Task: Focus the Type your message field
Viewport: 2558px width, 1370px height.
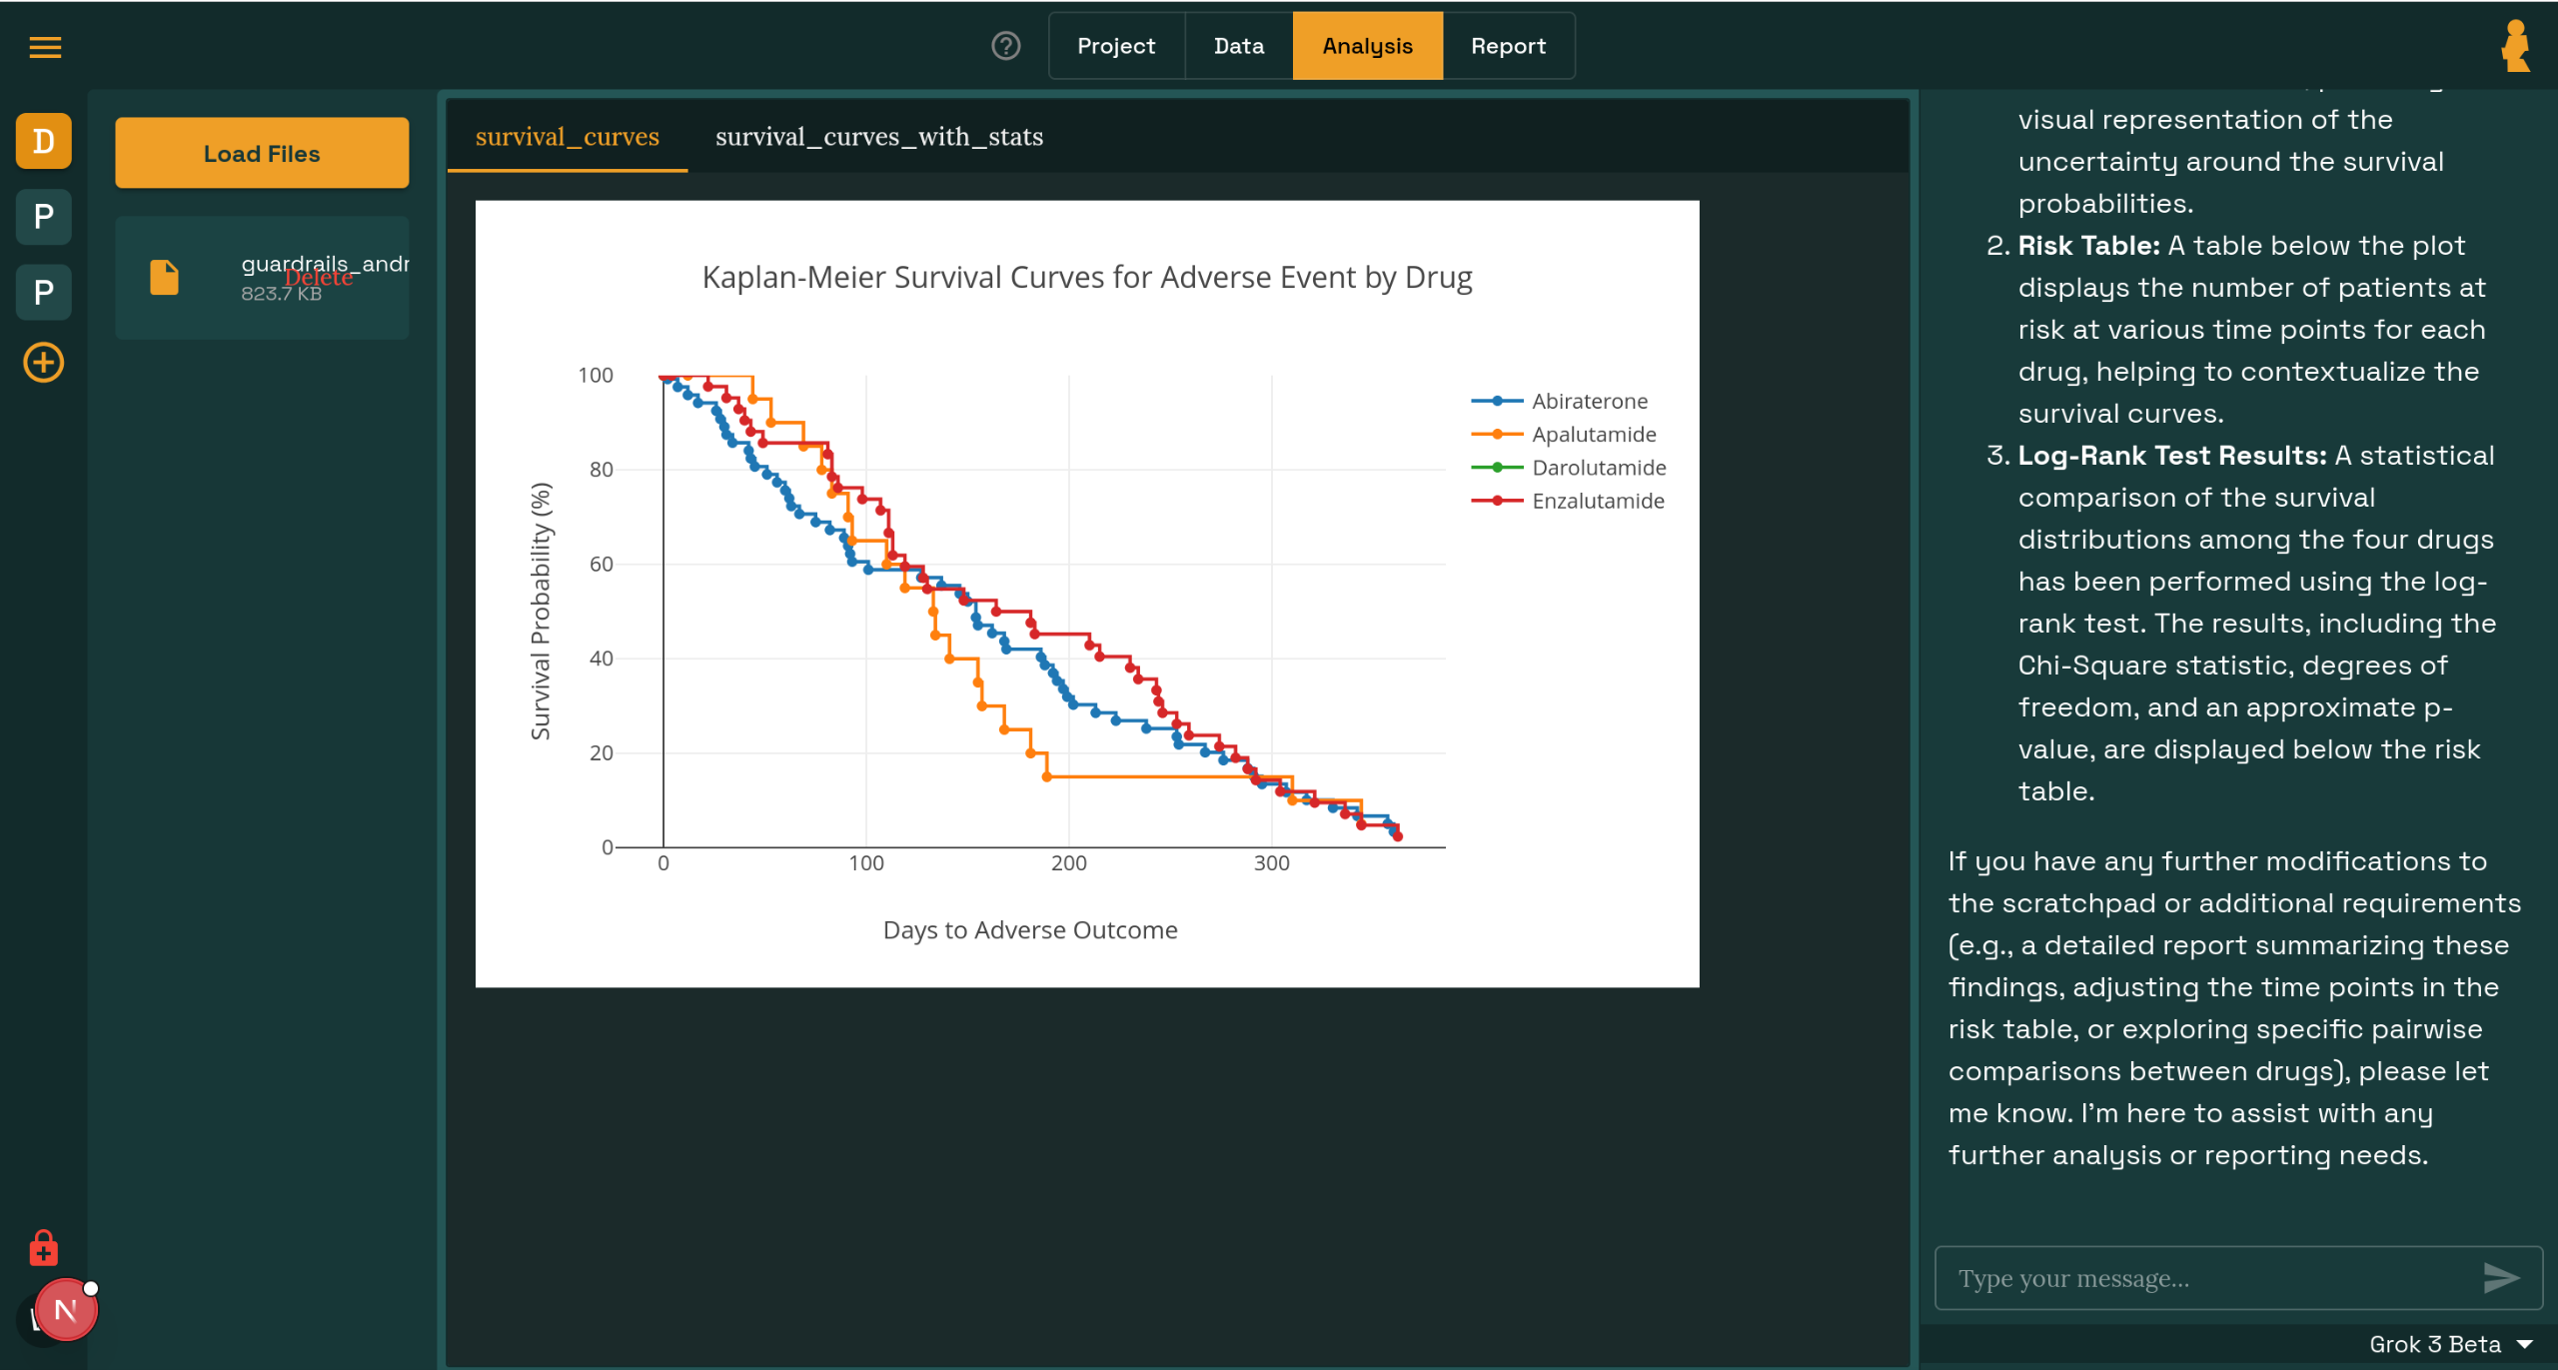Action: tap(2208, 1278)
